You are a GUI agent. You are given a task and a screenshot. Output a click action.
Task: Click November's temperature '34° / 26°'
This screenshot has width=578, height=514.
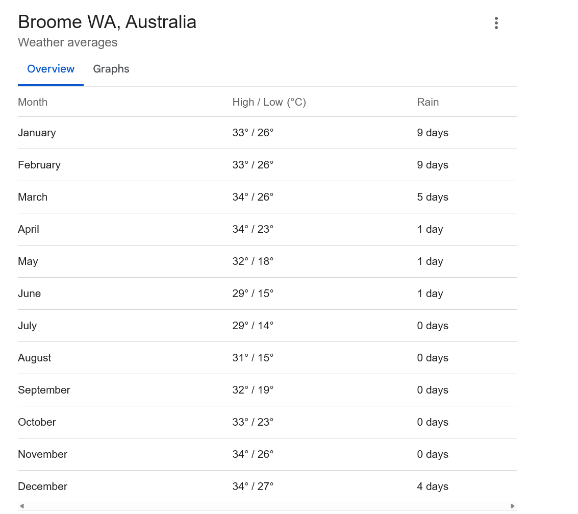pyautogui.click(x=253, y=454)
